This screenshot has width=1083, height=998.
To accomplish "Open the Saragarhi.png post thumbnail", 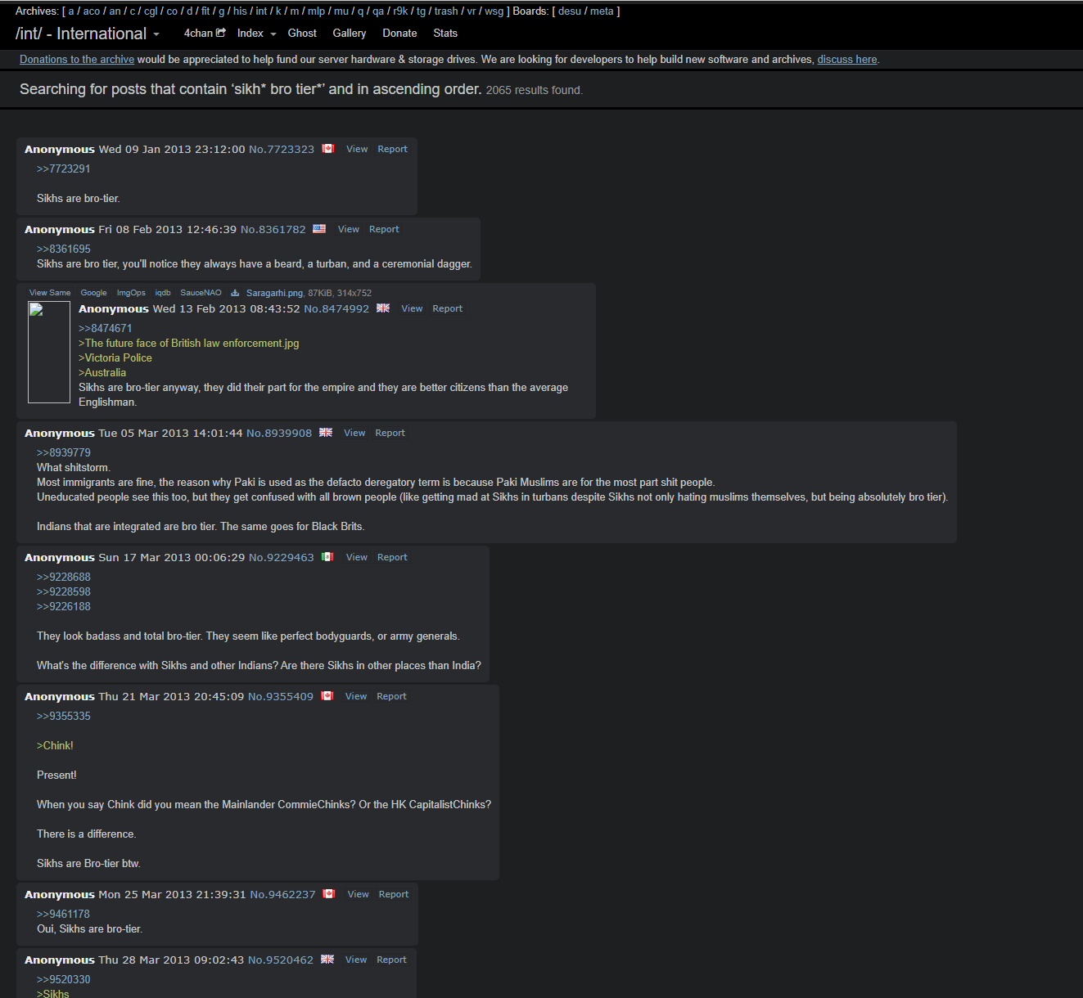I will [49, 352].
